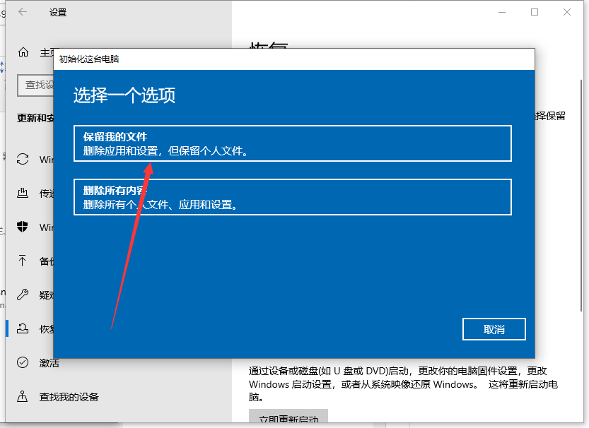Click the 设置 window title text
The height and width of the screenshot is (428, 589).
point(59,12)
